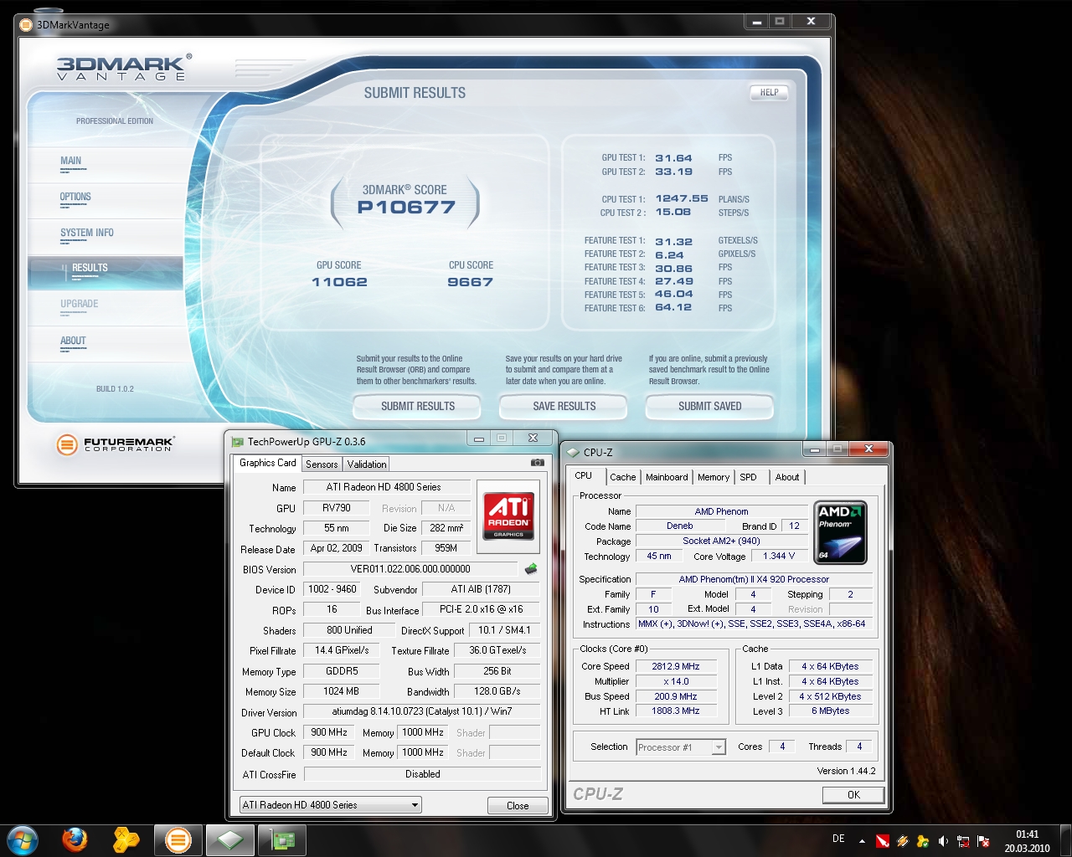The image size is (1072, 857).
Task: Click the ATI CrossFire Disabled field
Action: (422, 774)
